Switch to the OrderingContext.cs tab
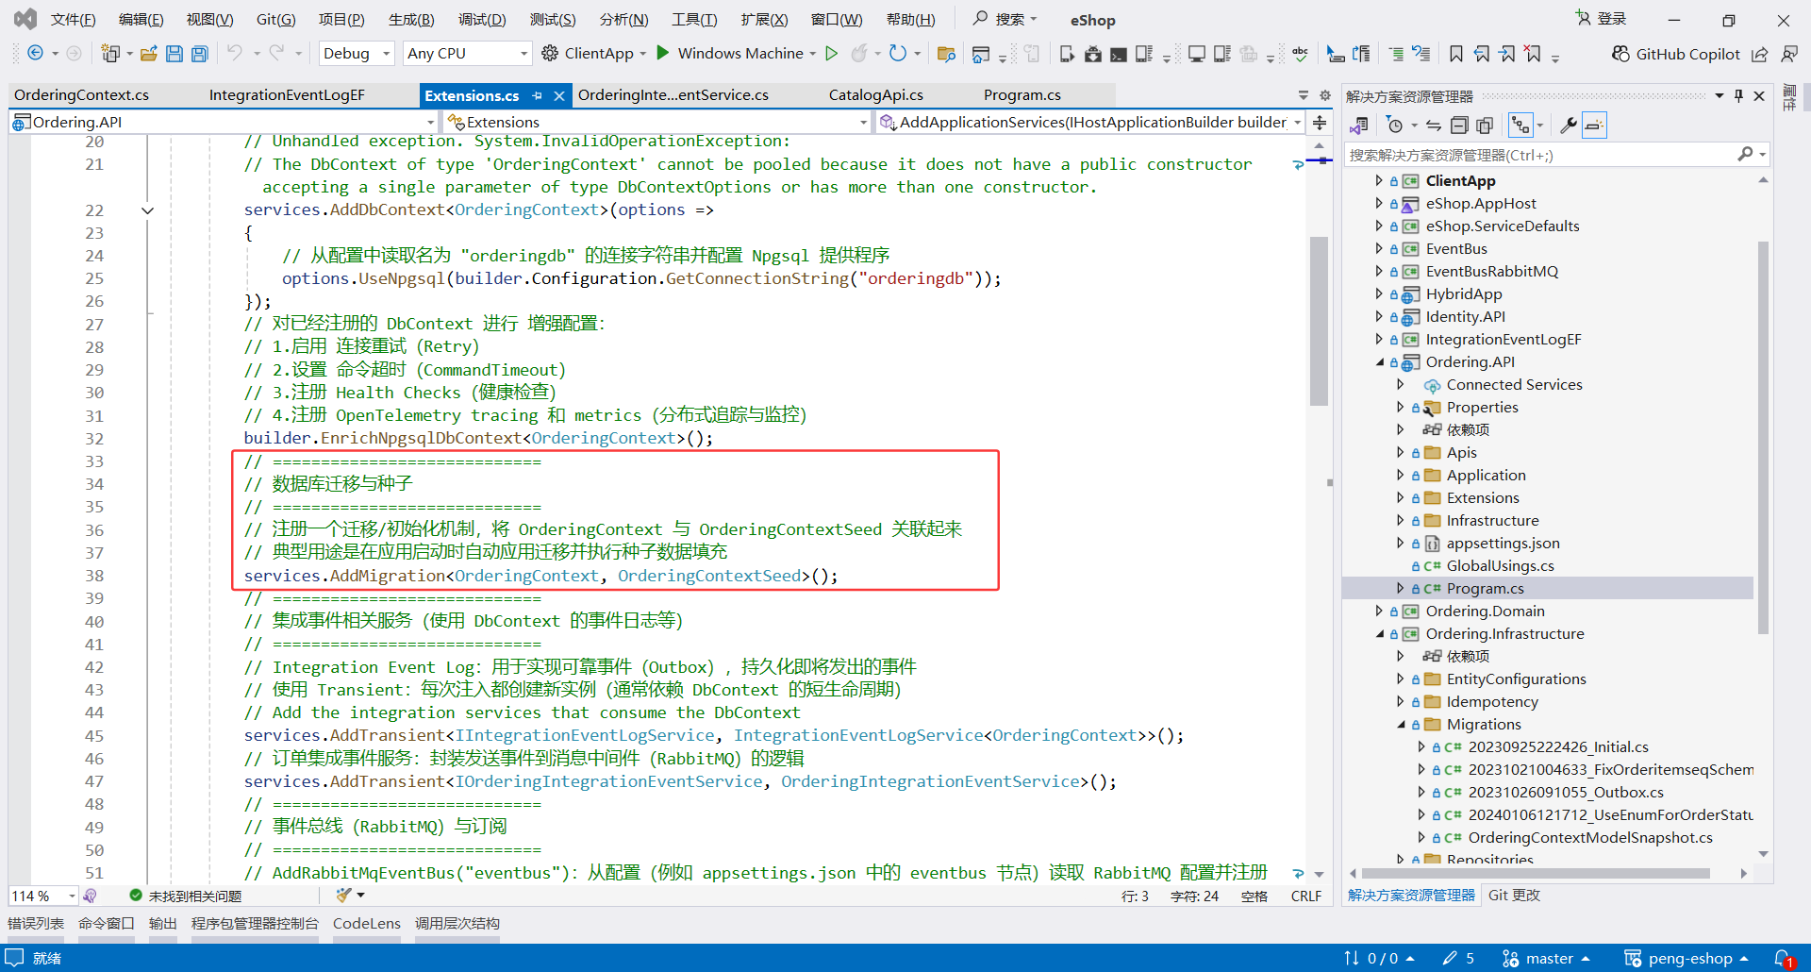Screen dimensions: 1811x972 point(82,95)
